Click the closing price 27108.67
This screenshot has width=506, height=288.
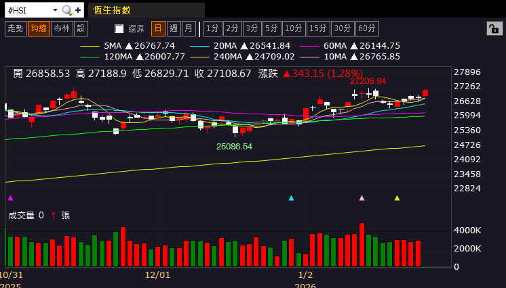coord(229,74)
